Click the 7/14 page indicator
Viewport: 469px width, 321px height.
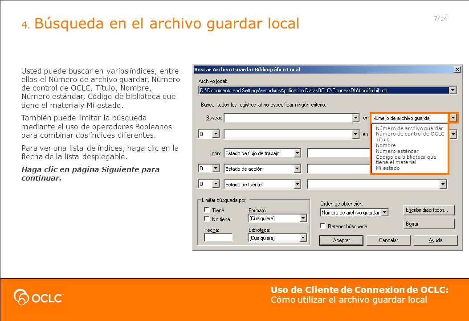(x=440, y=19)
